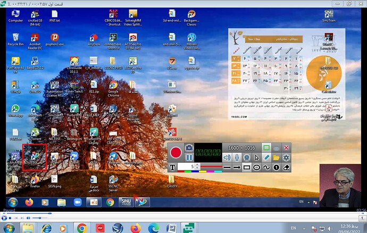Open the inner recorded Start button
367x233 pixels.
pyautogui.click(x=13, y=202)
